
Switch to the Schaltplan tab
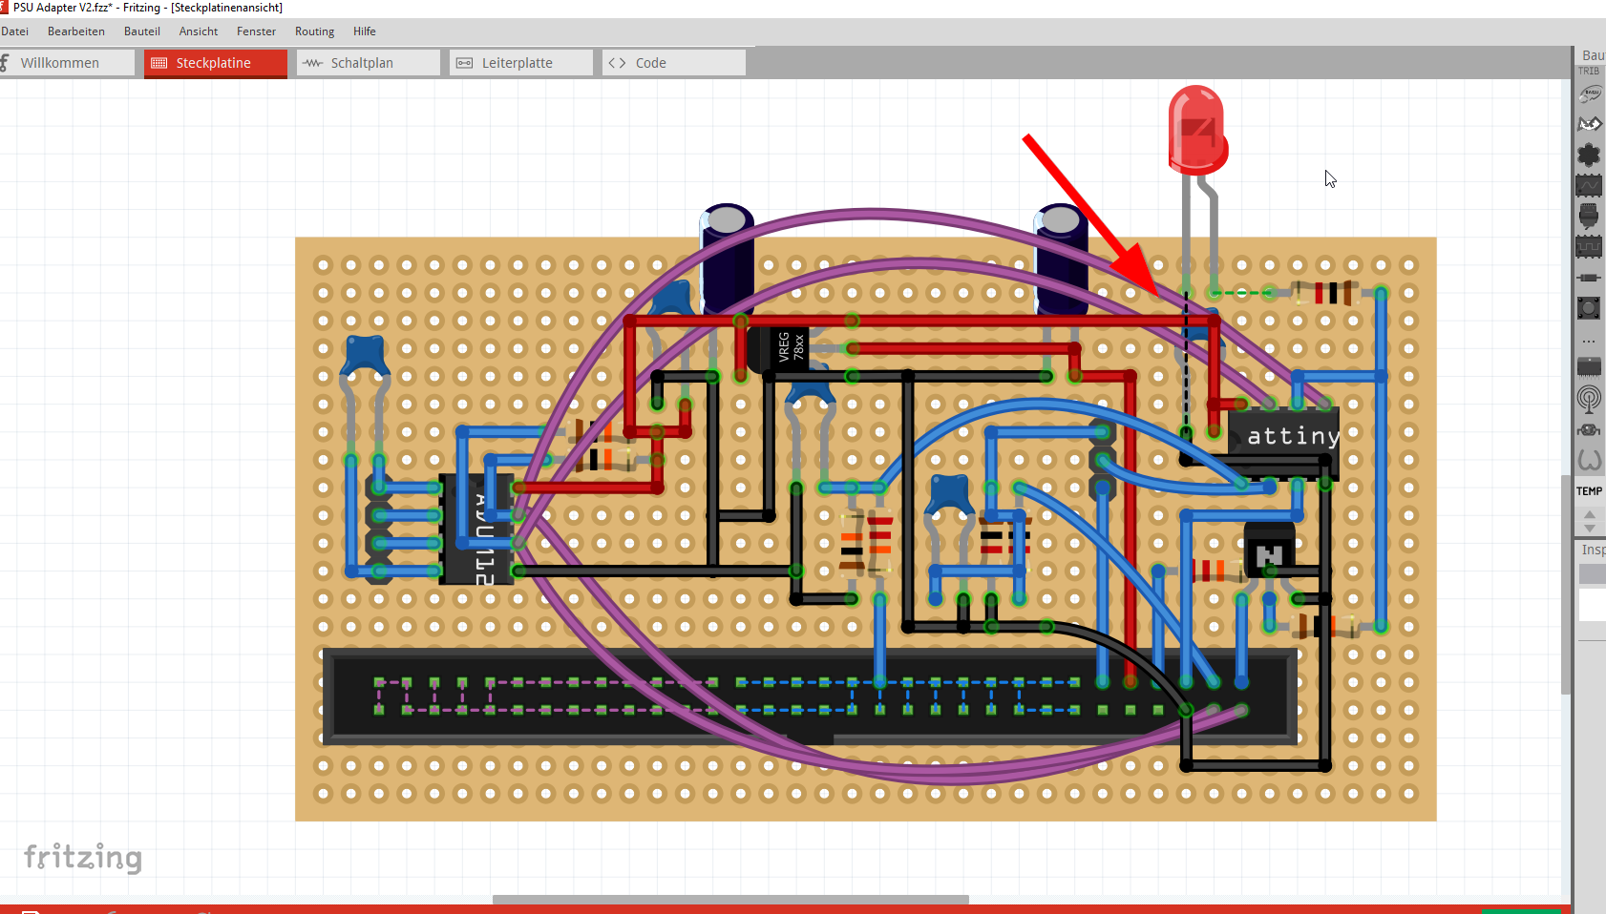point(367,62)
